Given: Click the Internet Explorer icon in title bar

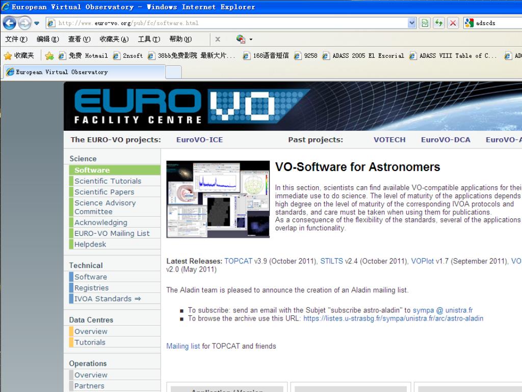Looking at the screenshot, I should 5,7.
